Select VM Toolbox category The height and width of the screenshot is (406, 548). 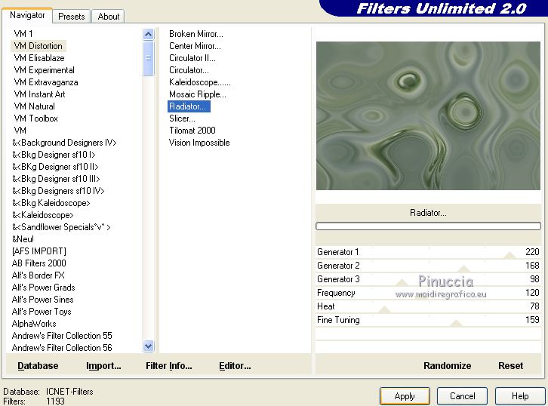coord(35,118)
